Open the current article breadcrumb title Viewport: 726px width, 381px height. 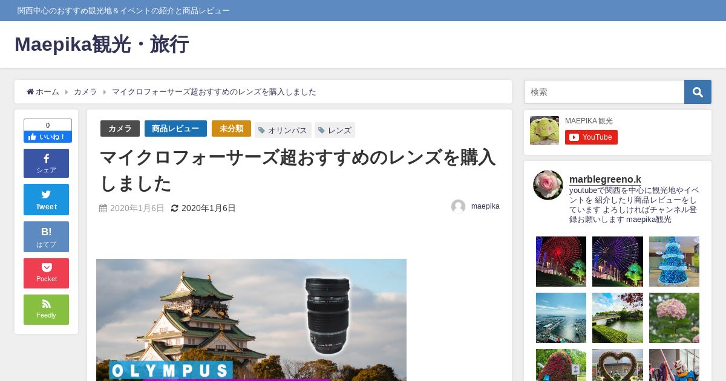pyautogui.click(x=214, y=92)
